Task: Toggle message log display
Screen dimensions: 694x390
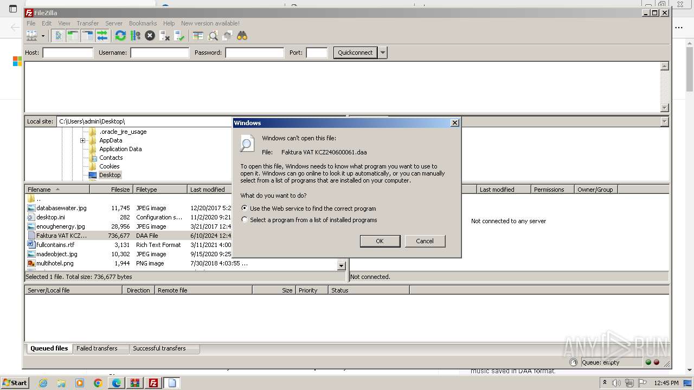Action: [58, 36]
